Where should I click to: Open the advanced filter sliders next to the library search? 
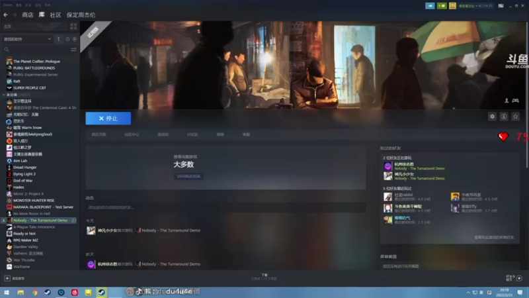(x=73, y=50)
